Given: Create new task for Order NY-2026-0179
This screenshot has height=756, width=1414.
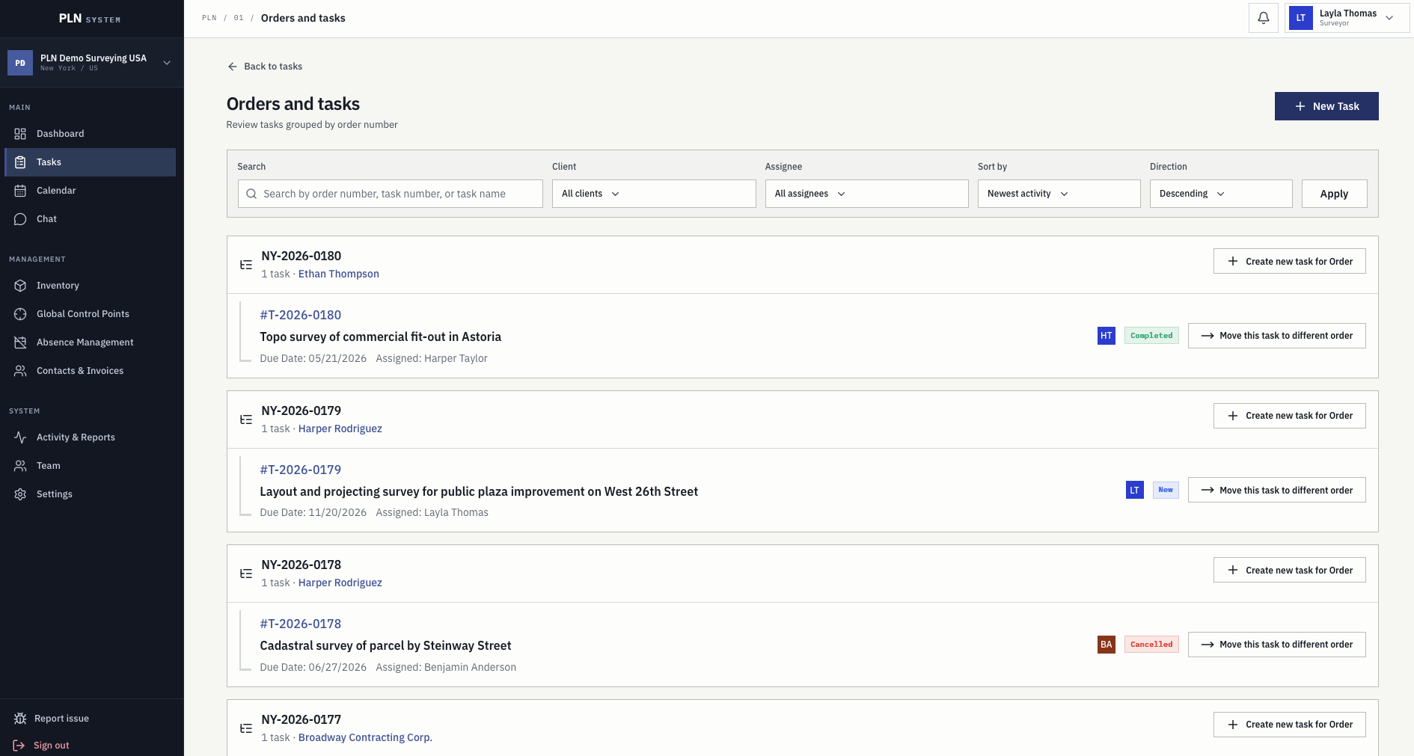Looking at the screenshot, I should click(1289, 416).
